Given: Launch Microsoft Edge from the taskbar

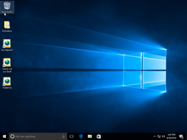Looking at the screenshot, I should (81, 136).
